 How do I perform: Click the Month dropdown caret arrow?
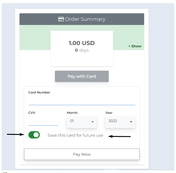tap(93, 121)
